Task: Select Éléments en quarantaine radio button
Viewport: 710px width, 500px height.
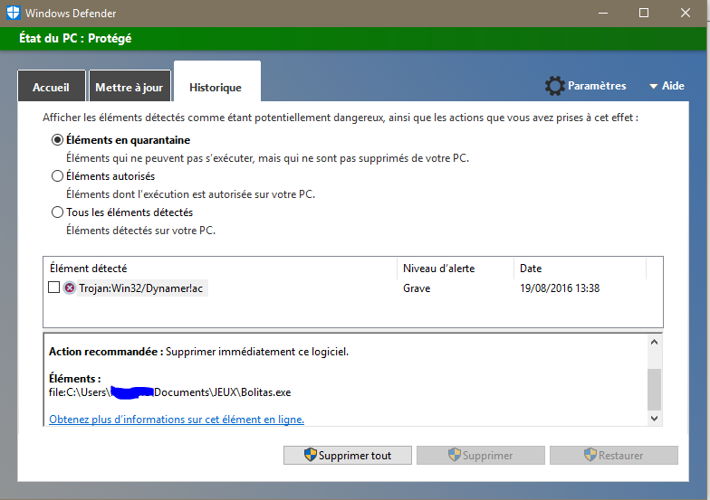Action: 57,140
